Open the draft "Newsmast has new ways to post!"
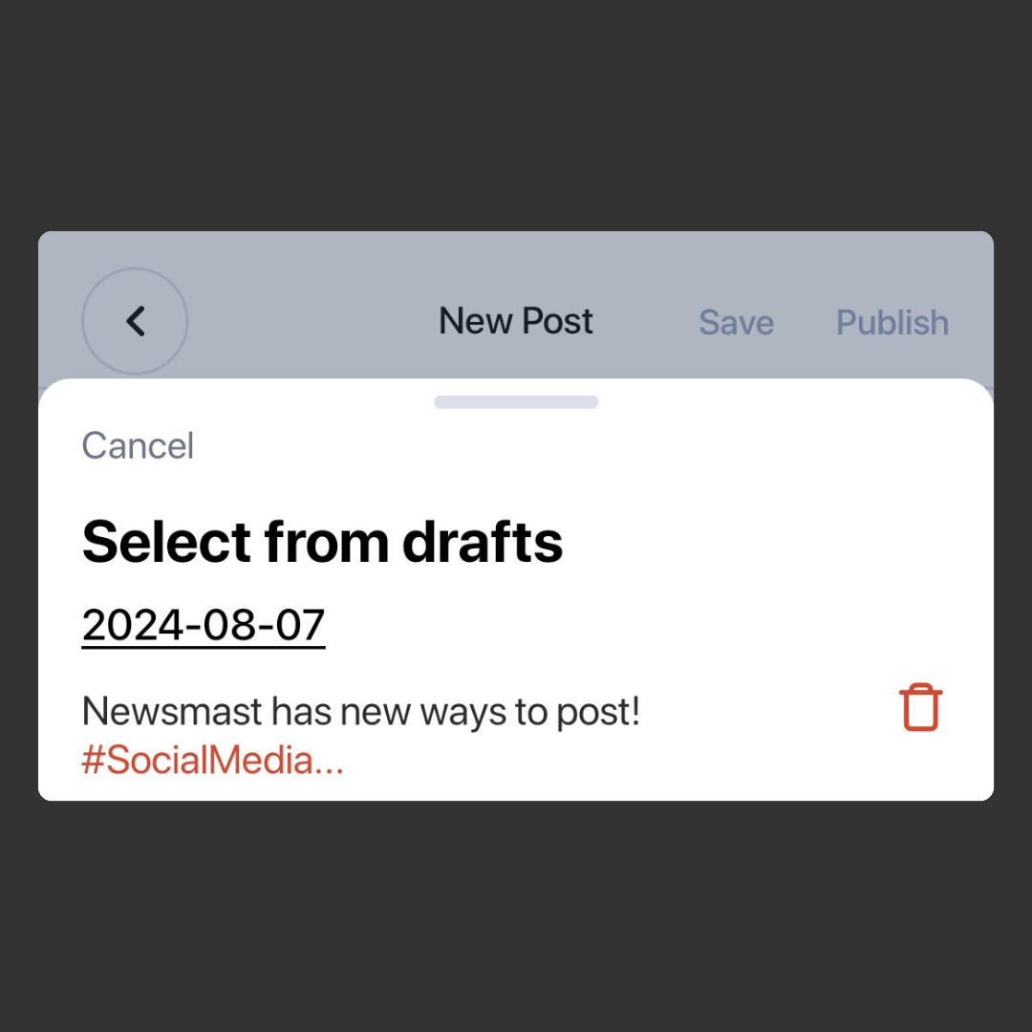 (360, 711)
